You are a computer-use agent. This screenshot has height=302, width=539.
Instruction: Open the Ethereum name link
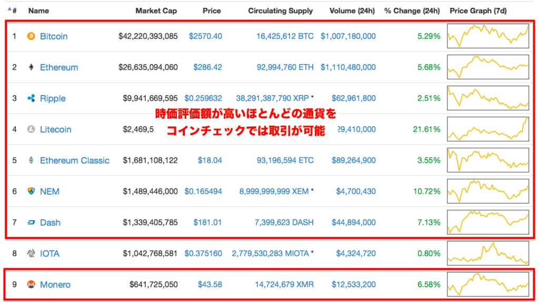(x=59, y=67)
